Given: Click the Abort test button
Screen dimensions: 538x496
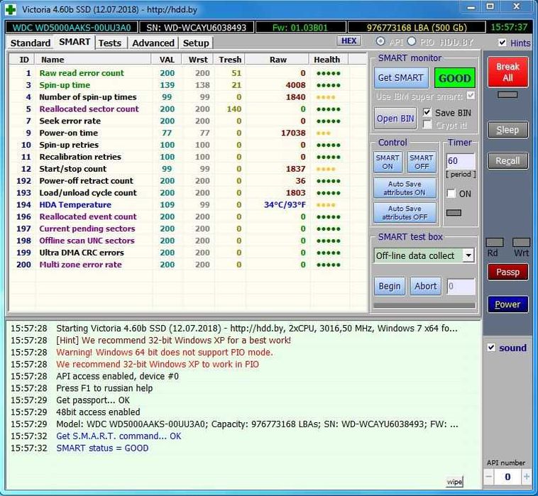Looking at the screenshot, I should (x=425, y=286).
